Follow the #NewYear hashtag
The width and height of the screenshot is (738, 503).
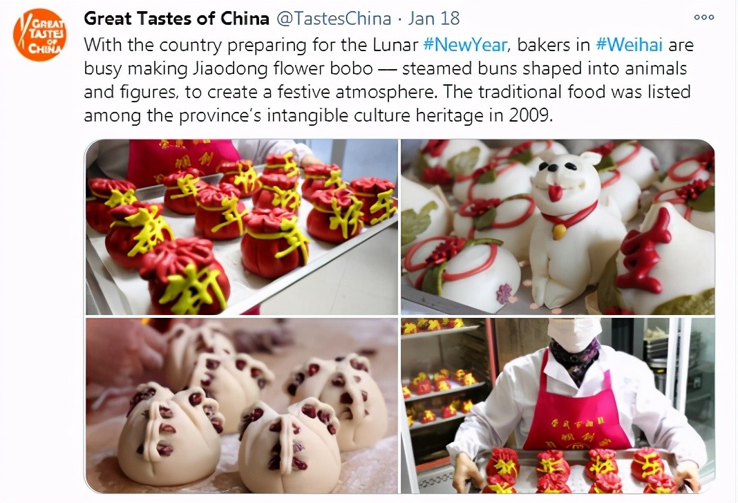pyautogui.click(x=465, y=45)
